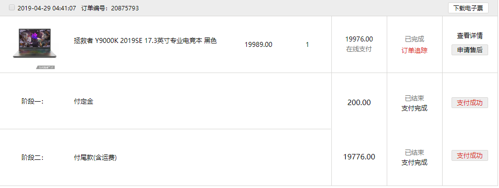This screenshot has width=499, height=188.
Task: Click 支付成功 button for the deposit stage
Action: (x=470, y=103)
